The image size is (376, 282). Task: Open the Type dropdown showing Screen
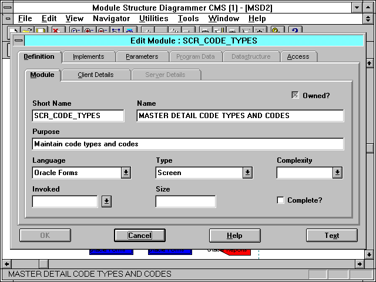click(247, 173)
